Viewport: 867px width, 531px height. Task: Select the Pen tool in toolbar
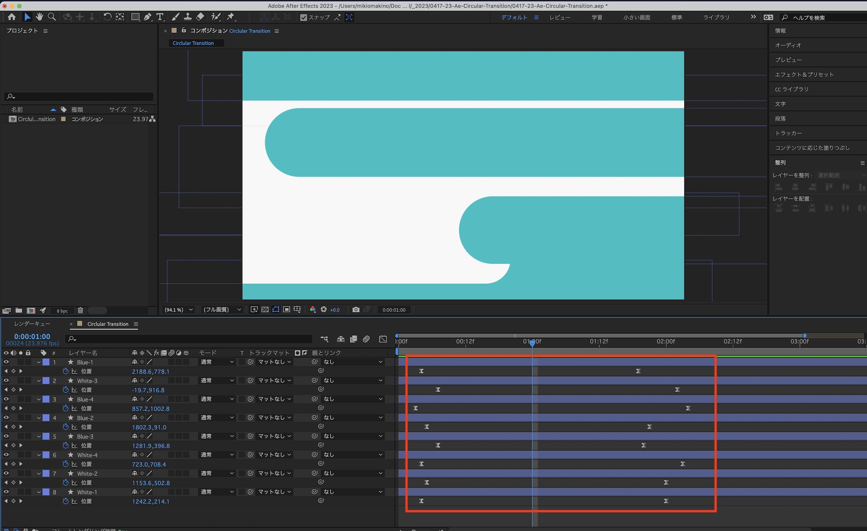[148, 17]
